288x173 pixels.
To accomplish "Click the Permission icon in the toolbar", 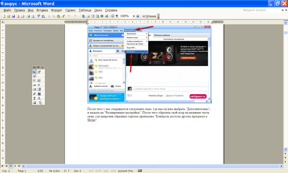I will 18,16.
